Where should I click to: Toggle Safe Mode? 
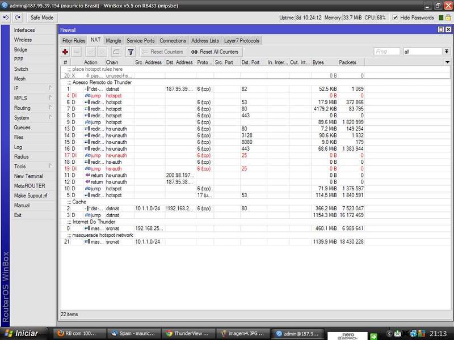(42, 18)
